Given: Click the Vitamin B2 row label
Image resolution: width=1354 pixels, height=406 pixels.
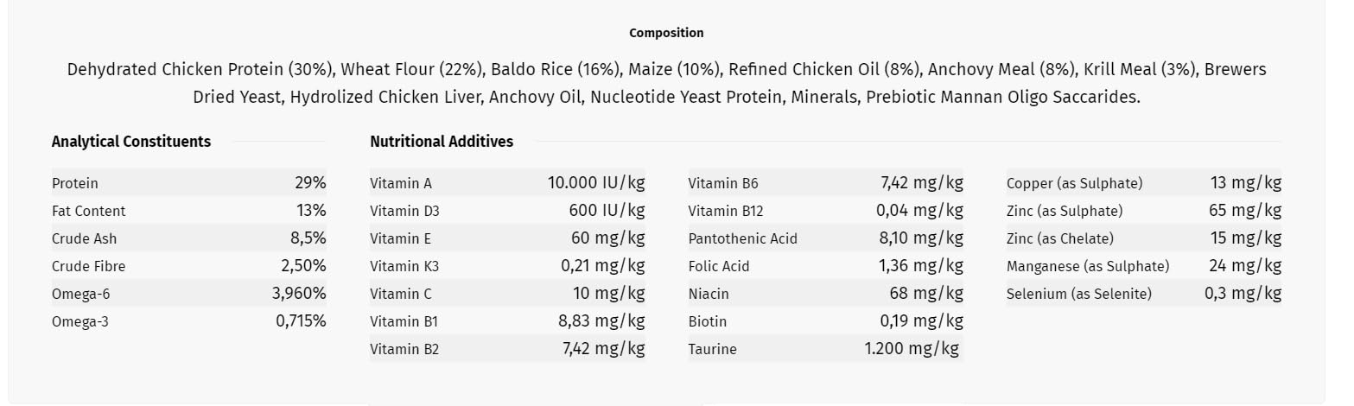Looking at the screenshot, I should [404, 349].
